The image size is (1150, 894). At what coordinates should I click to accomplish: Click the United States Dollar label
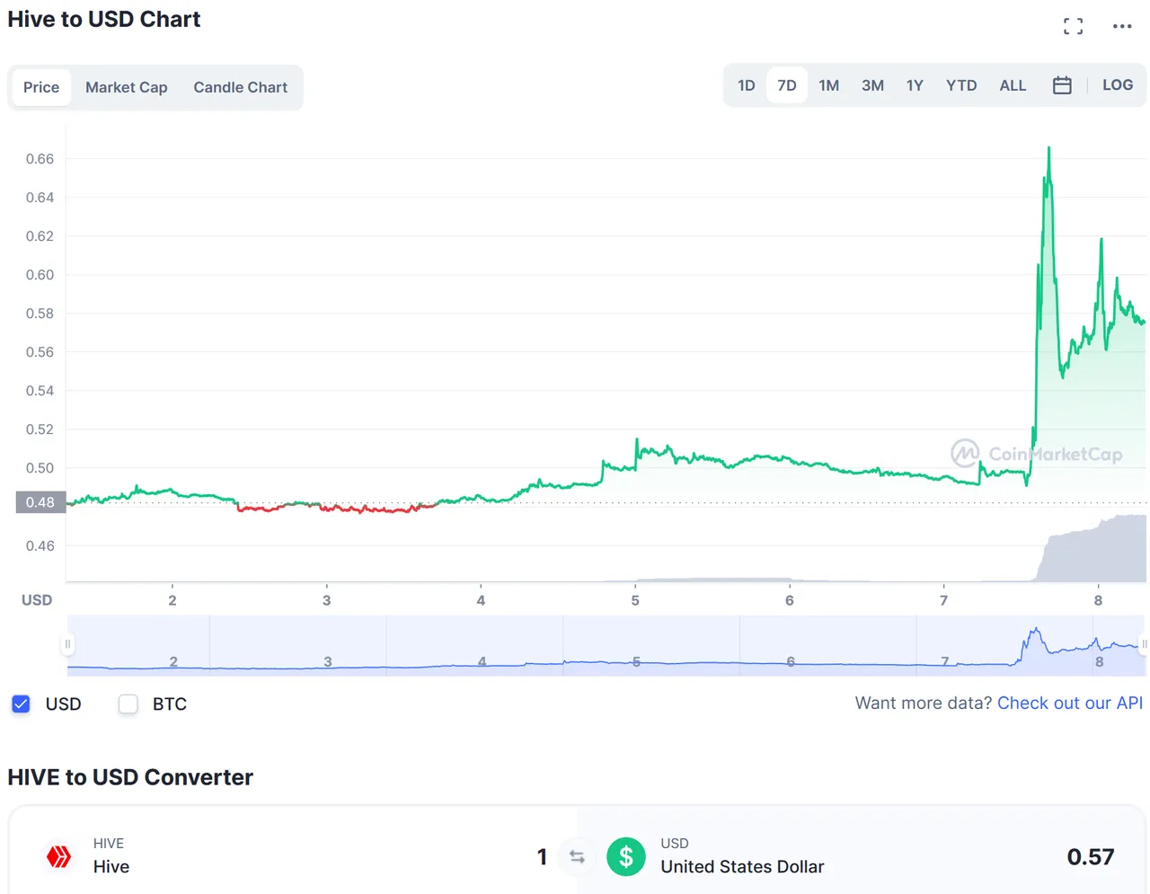point(742,867)
